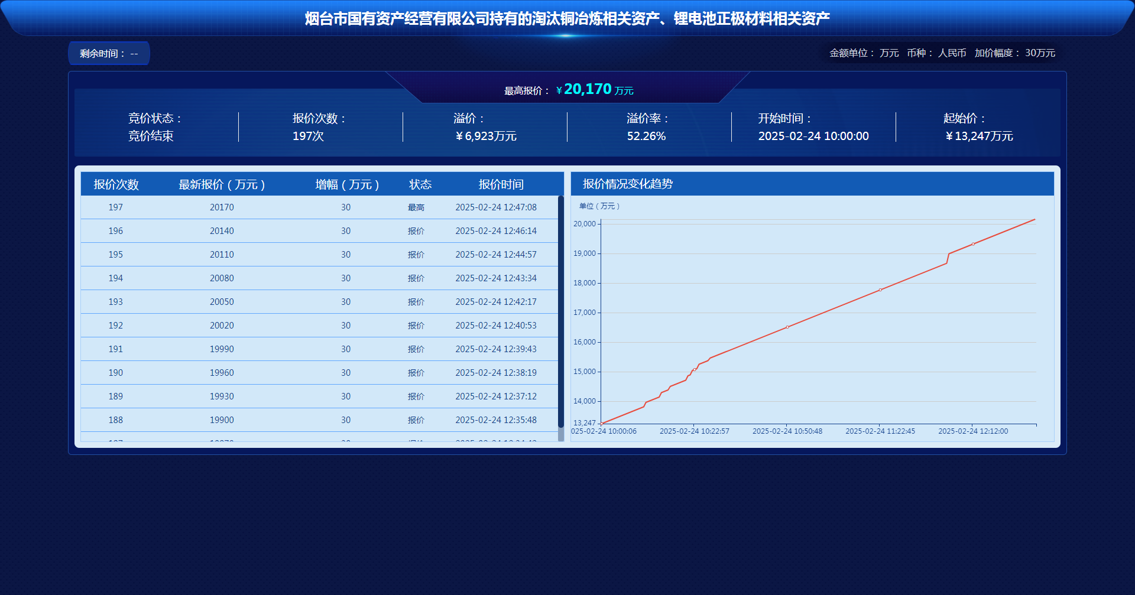Click the 最高 status in top row
The image size is (1135, 595).
(416, 207)
